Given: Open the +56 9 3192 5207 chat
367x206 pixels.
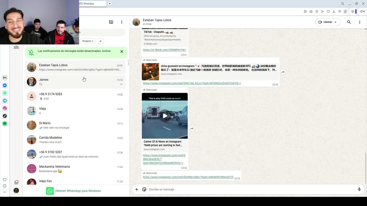Looking at the screenshot, I should pyautogui.click(x=75, y=154).
